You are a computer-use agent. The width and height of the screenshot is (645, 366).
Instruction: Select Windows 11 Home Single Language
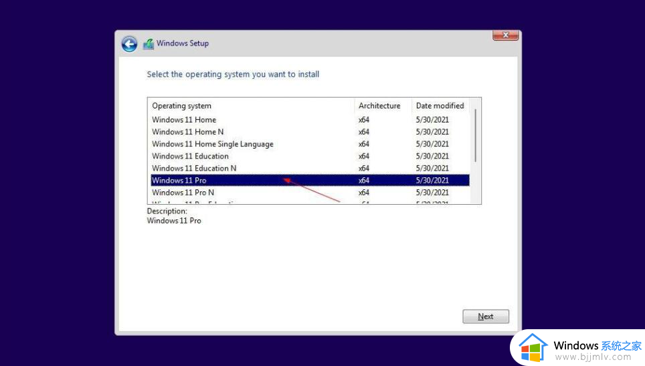[310, 144]
